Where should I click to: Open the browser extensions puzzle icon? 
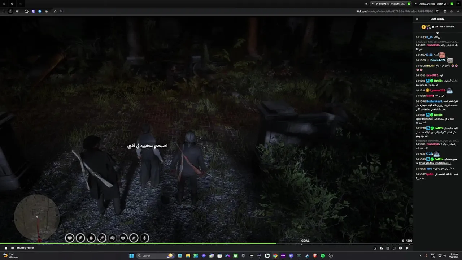point(27,11)
